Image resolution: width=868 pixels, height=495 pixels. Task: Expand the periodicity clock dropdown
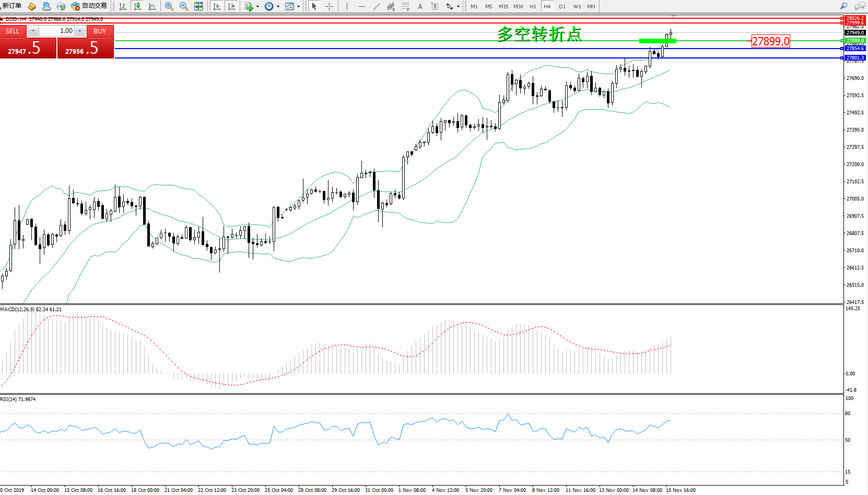[278, 7]
